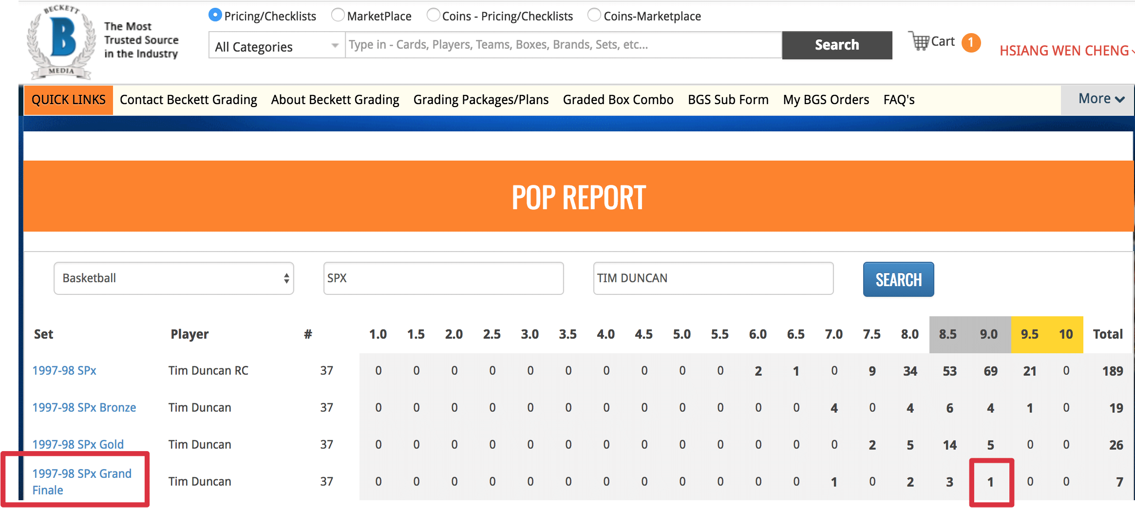This screenshot has width=1135, height=508.
Task: Expand the Basketball sport selector
Action: (174, 278)
